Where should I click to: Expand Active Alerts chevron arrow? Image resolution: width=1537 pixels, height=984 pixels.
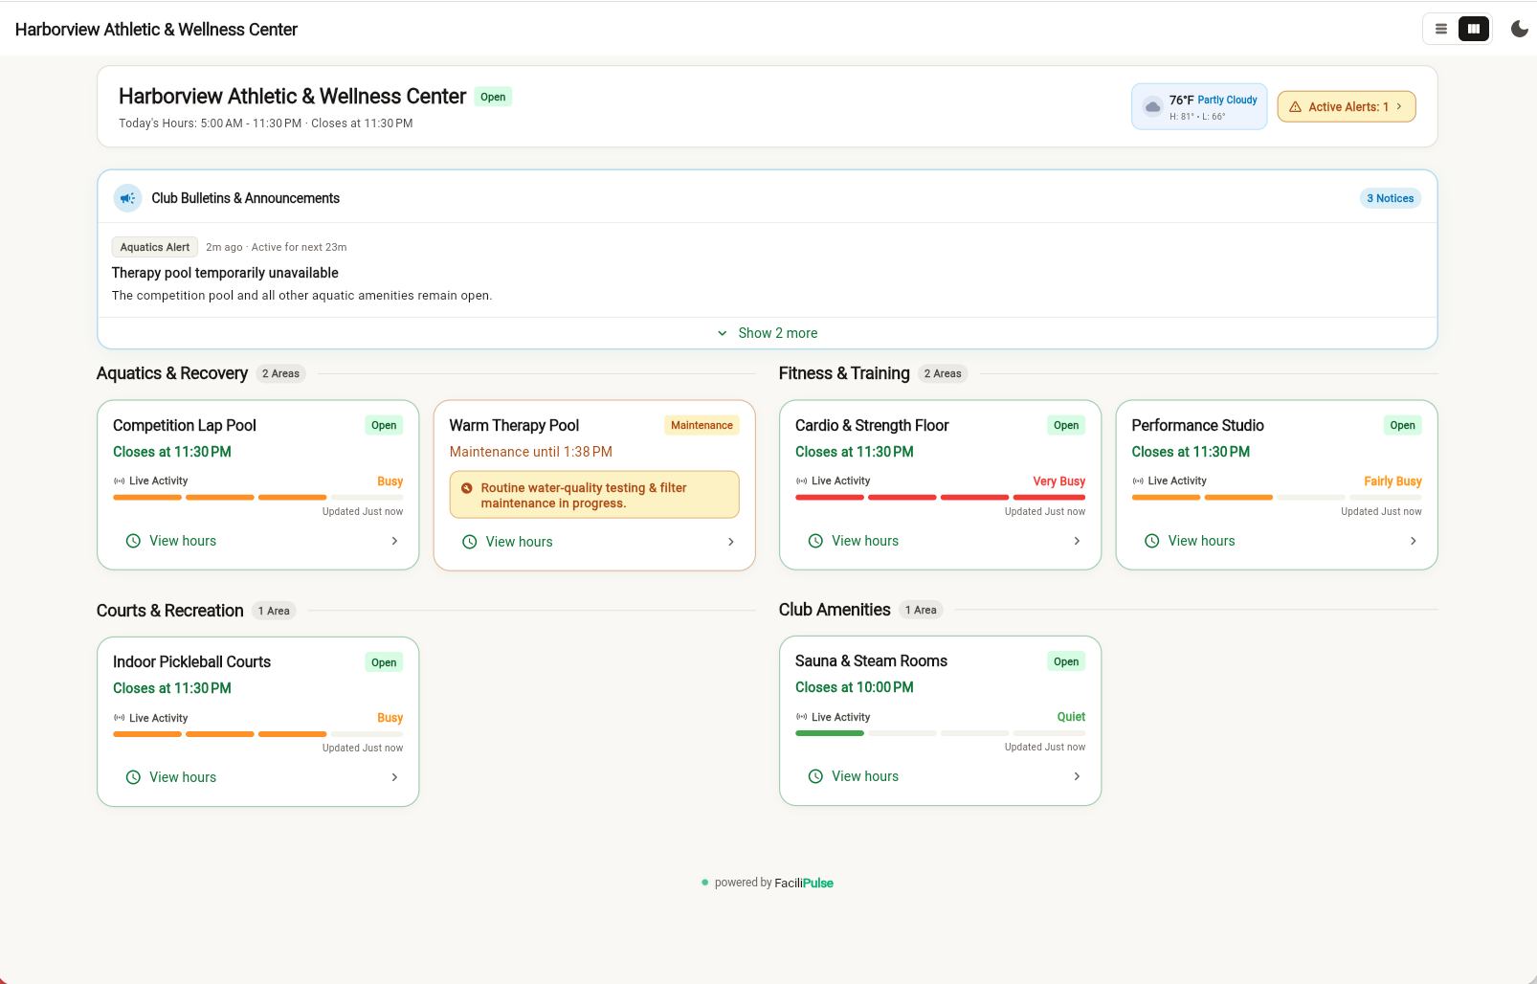[1398, 106]
